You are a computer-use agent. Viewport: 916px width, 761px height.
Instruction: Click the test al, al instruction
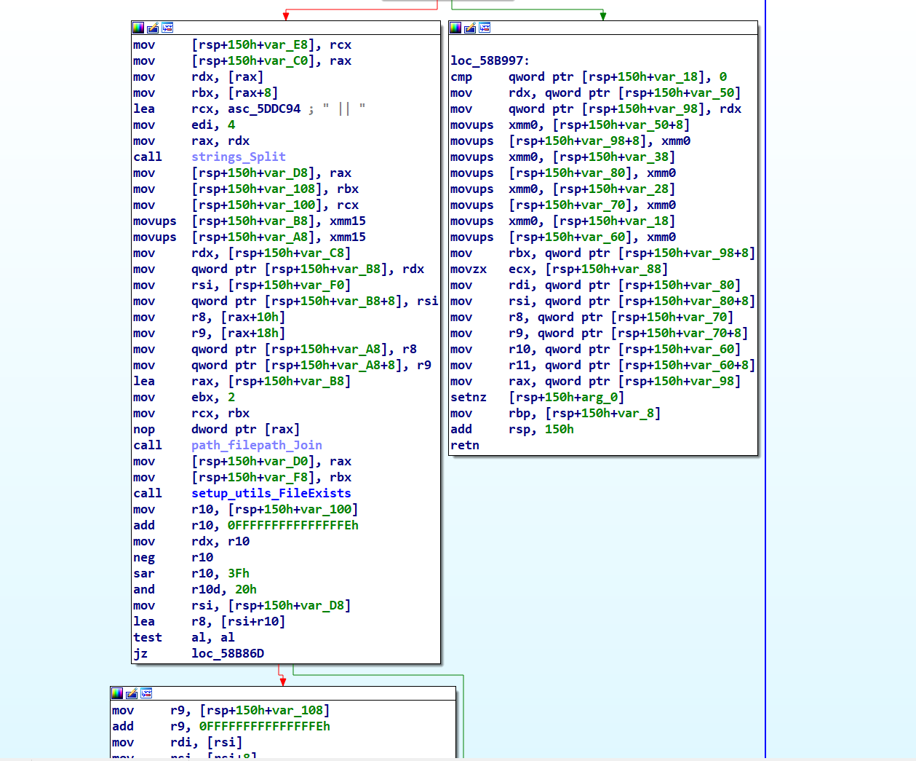tap(183, 637)
